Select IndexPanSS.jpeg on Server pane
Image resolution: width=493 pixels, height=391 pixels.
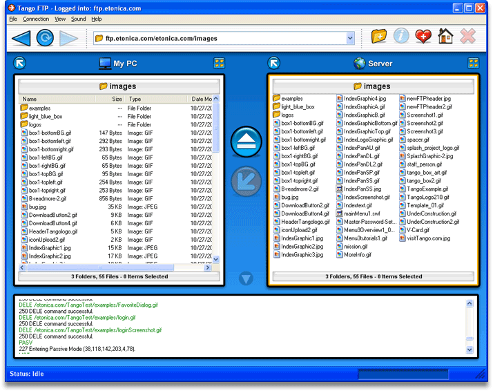[x=359, y=189]
